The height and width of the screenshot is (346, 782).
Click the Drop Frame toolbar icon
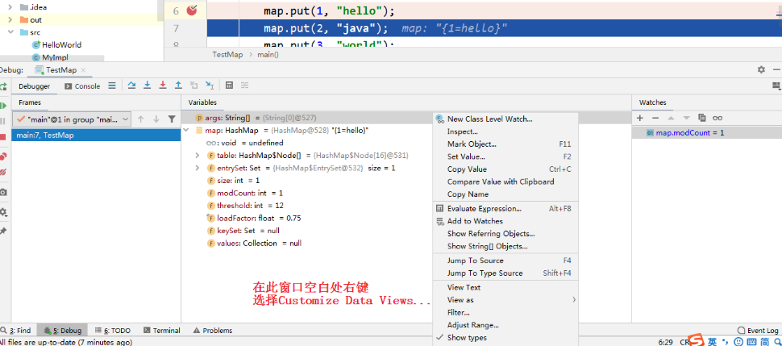(x=194, y=85)
